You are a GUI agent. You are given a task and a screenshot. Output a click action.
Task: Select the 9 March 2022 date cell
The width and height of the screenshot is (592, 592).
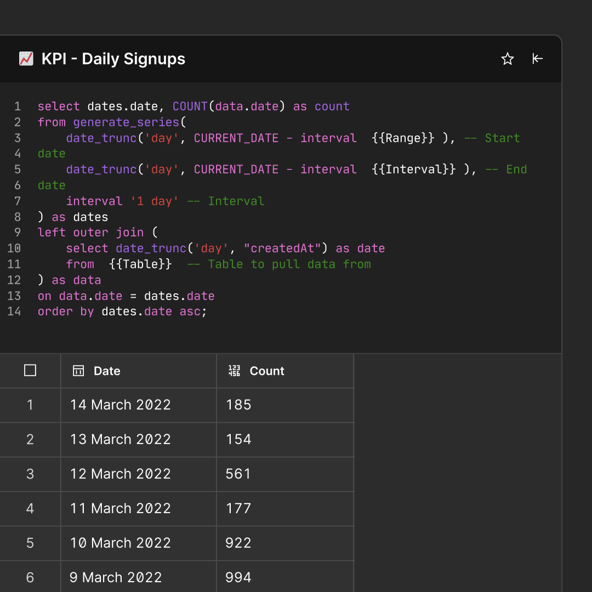click(x=139, y=577)
